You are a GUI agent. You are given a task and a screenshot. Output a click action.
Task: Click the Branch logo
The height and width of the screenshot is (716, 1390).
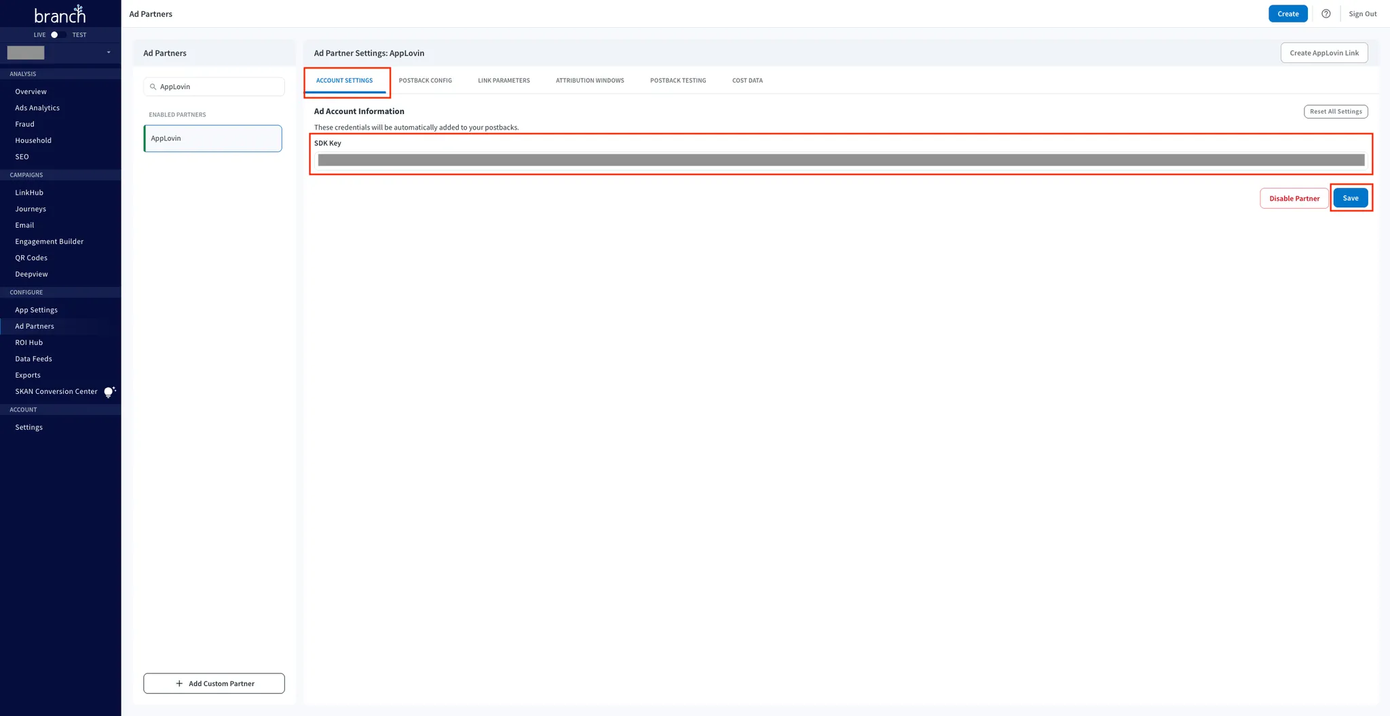tap(60, 14)
